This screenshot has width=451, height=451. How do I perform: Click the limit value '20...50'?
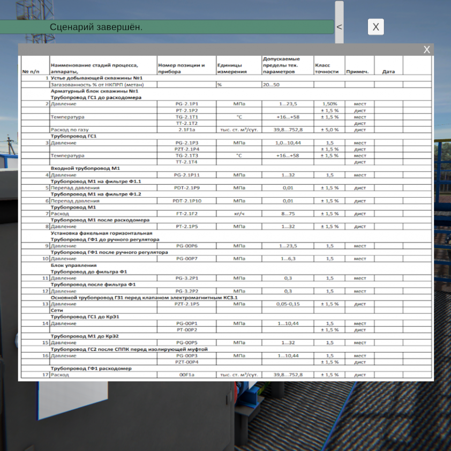[271, 85]
